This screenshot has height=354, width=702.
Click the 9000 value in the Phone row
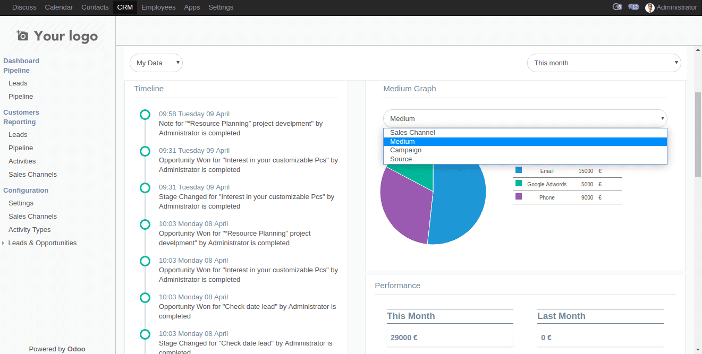tap(587, 197)
